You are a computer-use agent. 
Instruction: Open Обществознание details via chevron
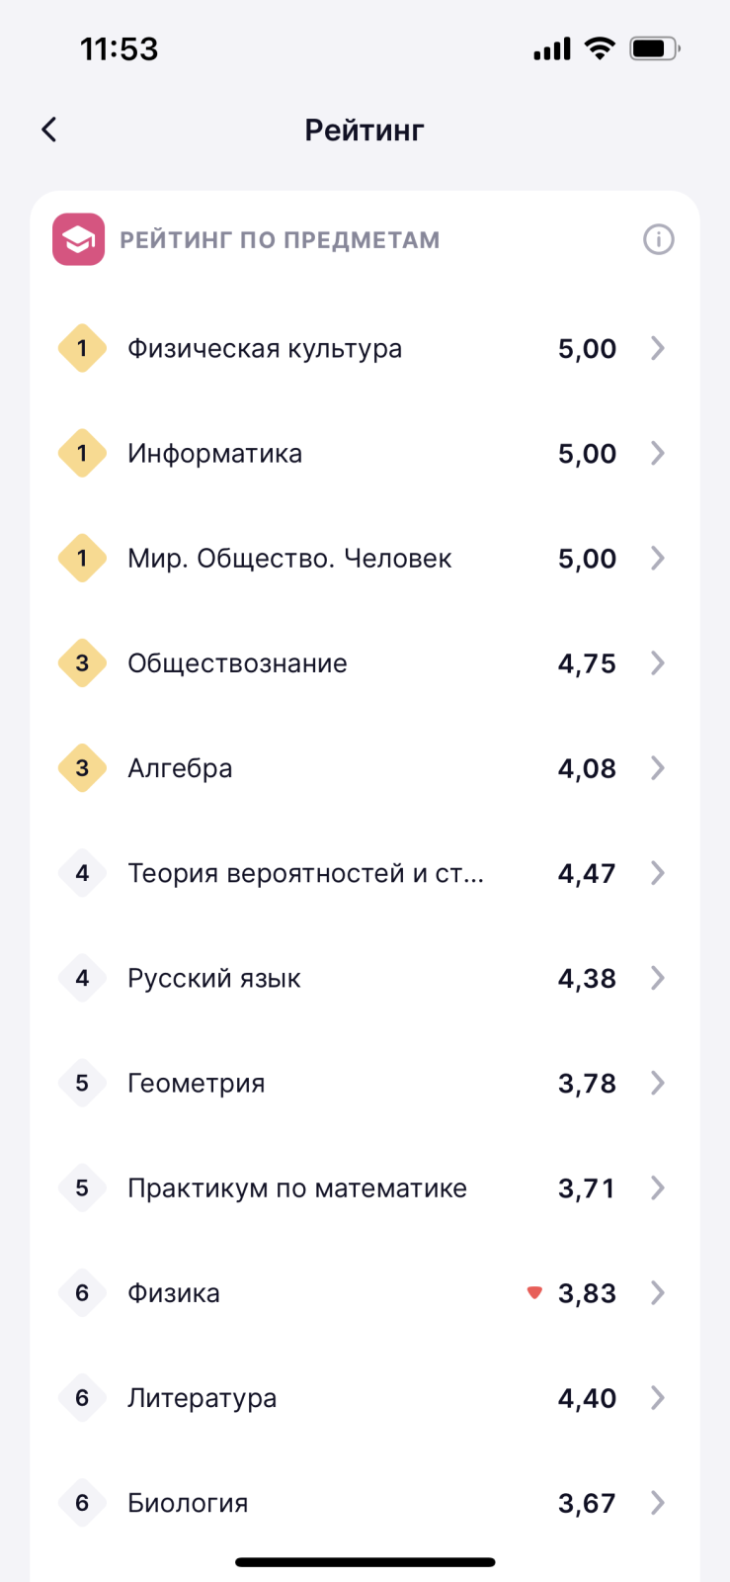pos(658,663)
